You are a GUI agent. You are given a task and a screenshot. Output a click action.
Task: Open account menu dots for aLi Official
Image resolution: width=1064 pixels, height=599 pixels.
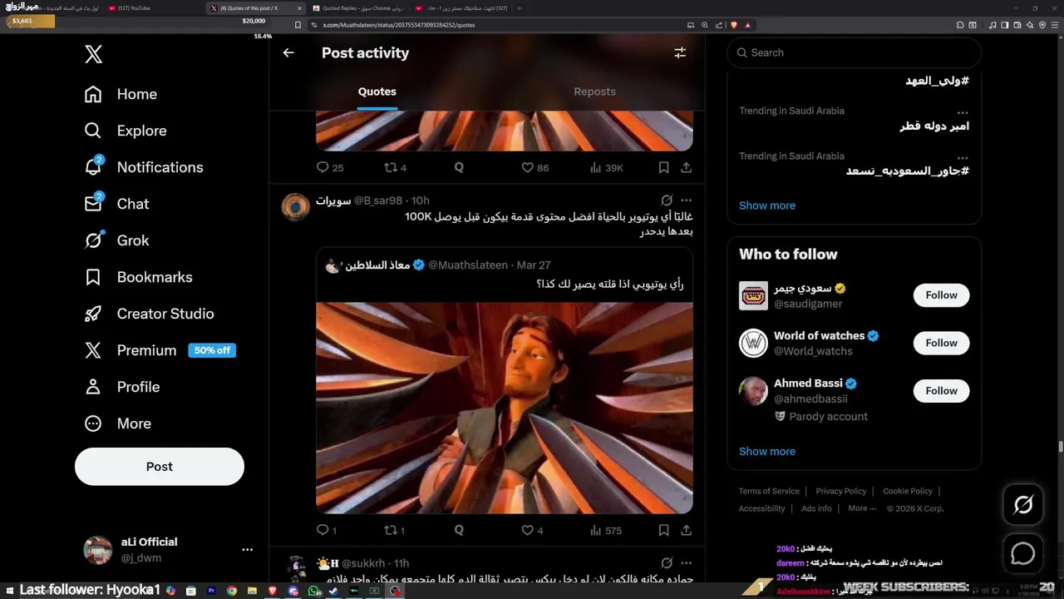coord(247,550)
